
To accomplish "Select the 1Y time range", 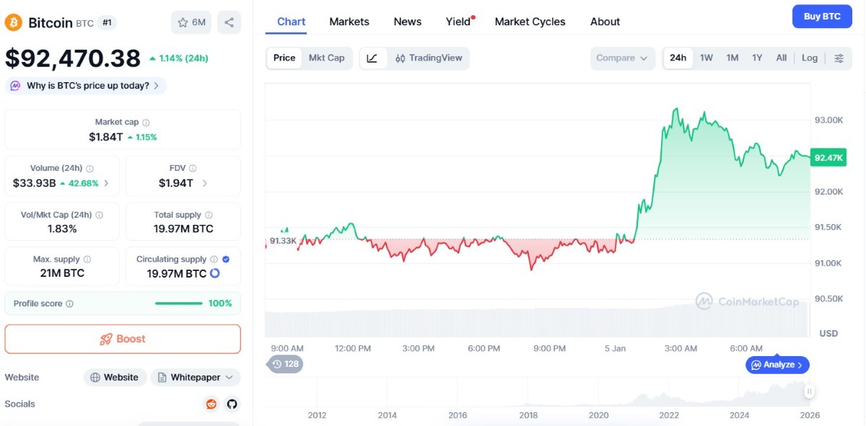I will point(757,58).
